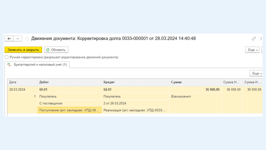The width and height of the screenshot is (266, 150).
Task: Click the Сумма column header
Action: click(195, 82)
